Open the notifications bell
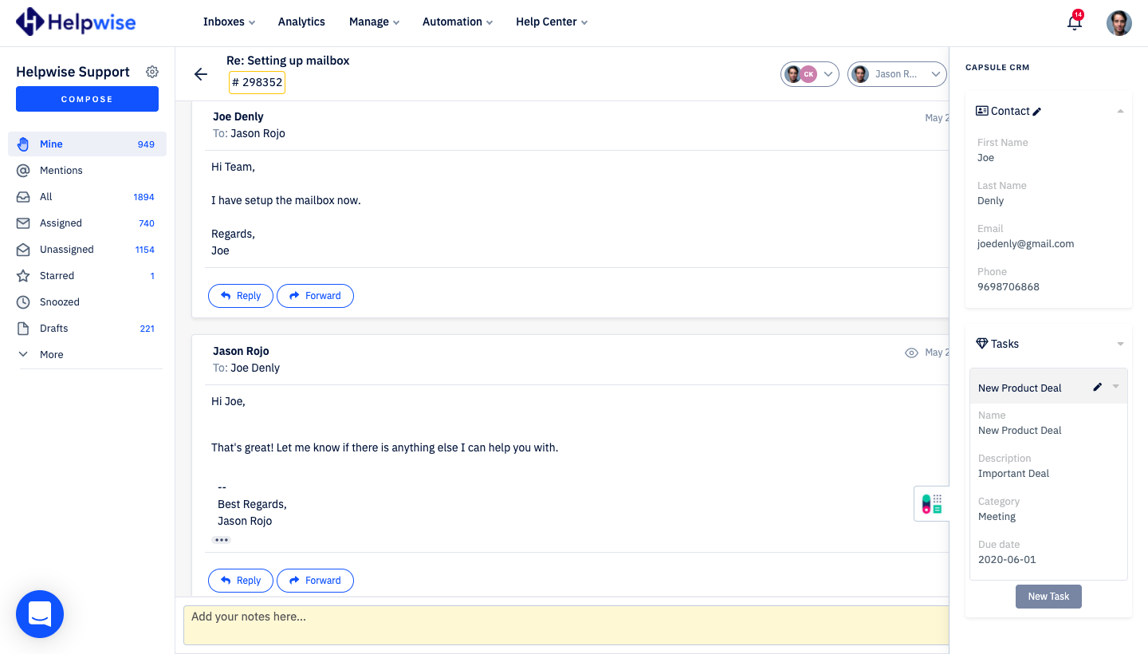The width and height of the screenshot is (1148, 654). [1075, 22]
